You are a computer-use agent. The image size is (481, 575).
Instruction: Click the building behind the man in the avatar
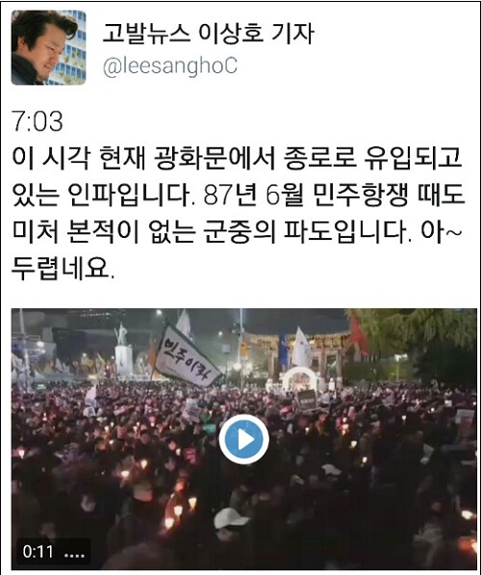coord(72,47)
